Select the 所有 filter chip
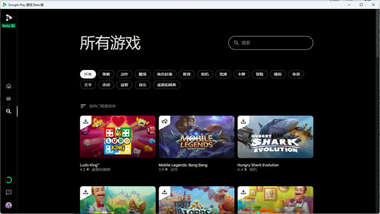The height and width of the screenshot is (214, 380). point(88,74)
